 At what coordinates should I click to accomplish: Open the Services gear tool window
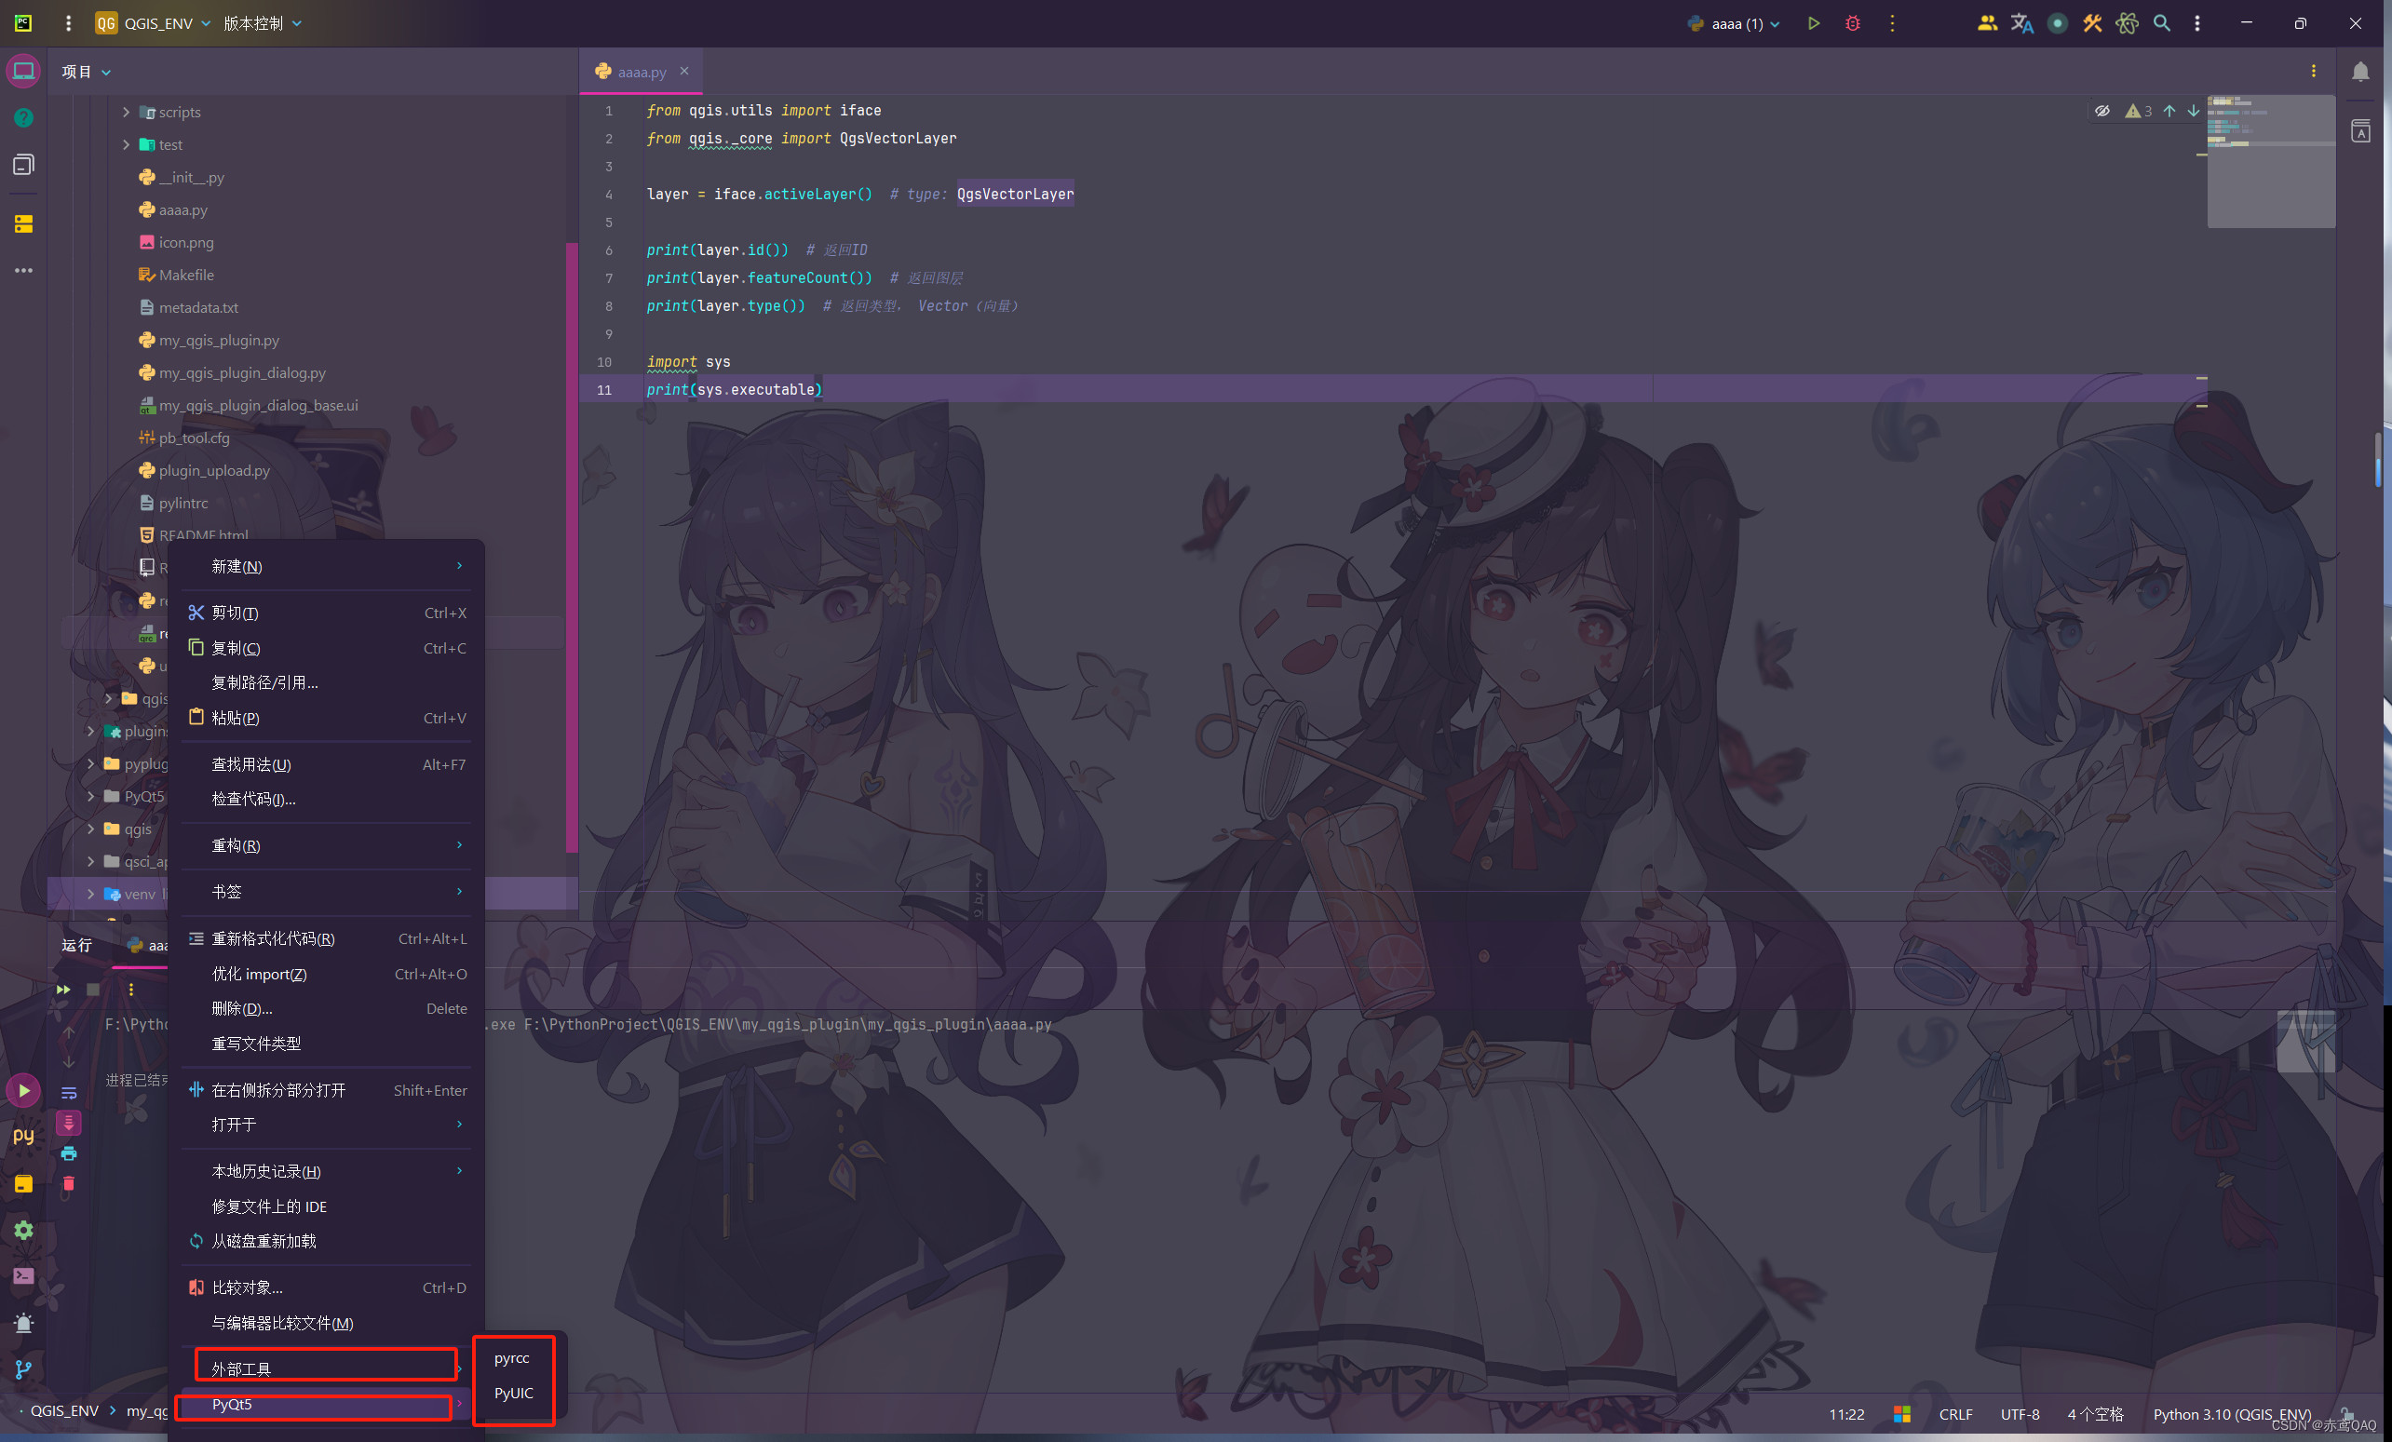(x=23, y=1231)
